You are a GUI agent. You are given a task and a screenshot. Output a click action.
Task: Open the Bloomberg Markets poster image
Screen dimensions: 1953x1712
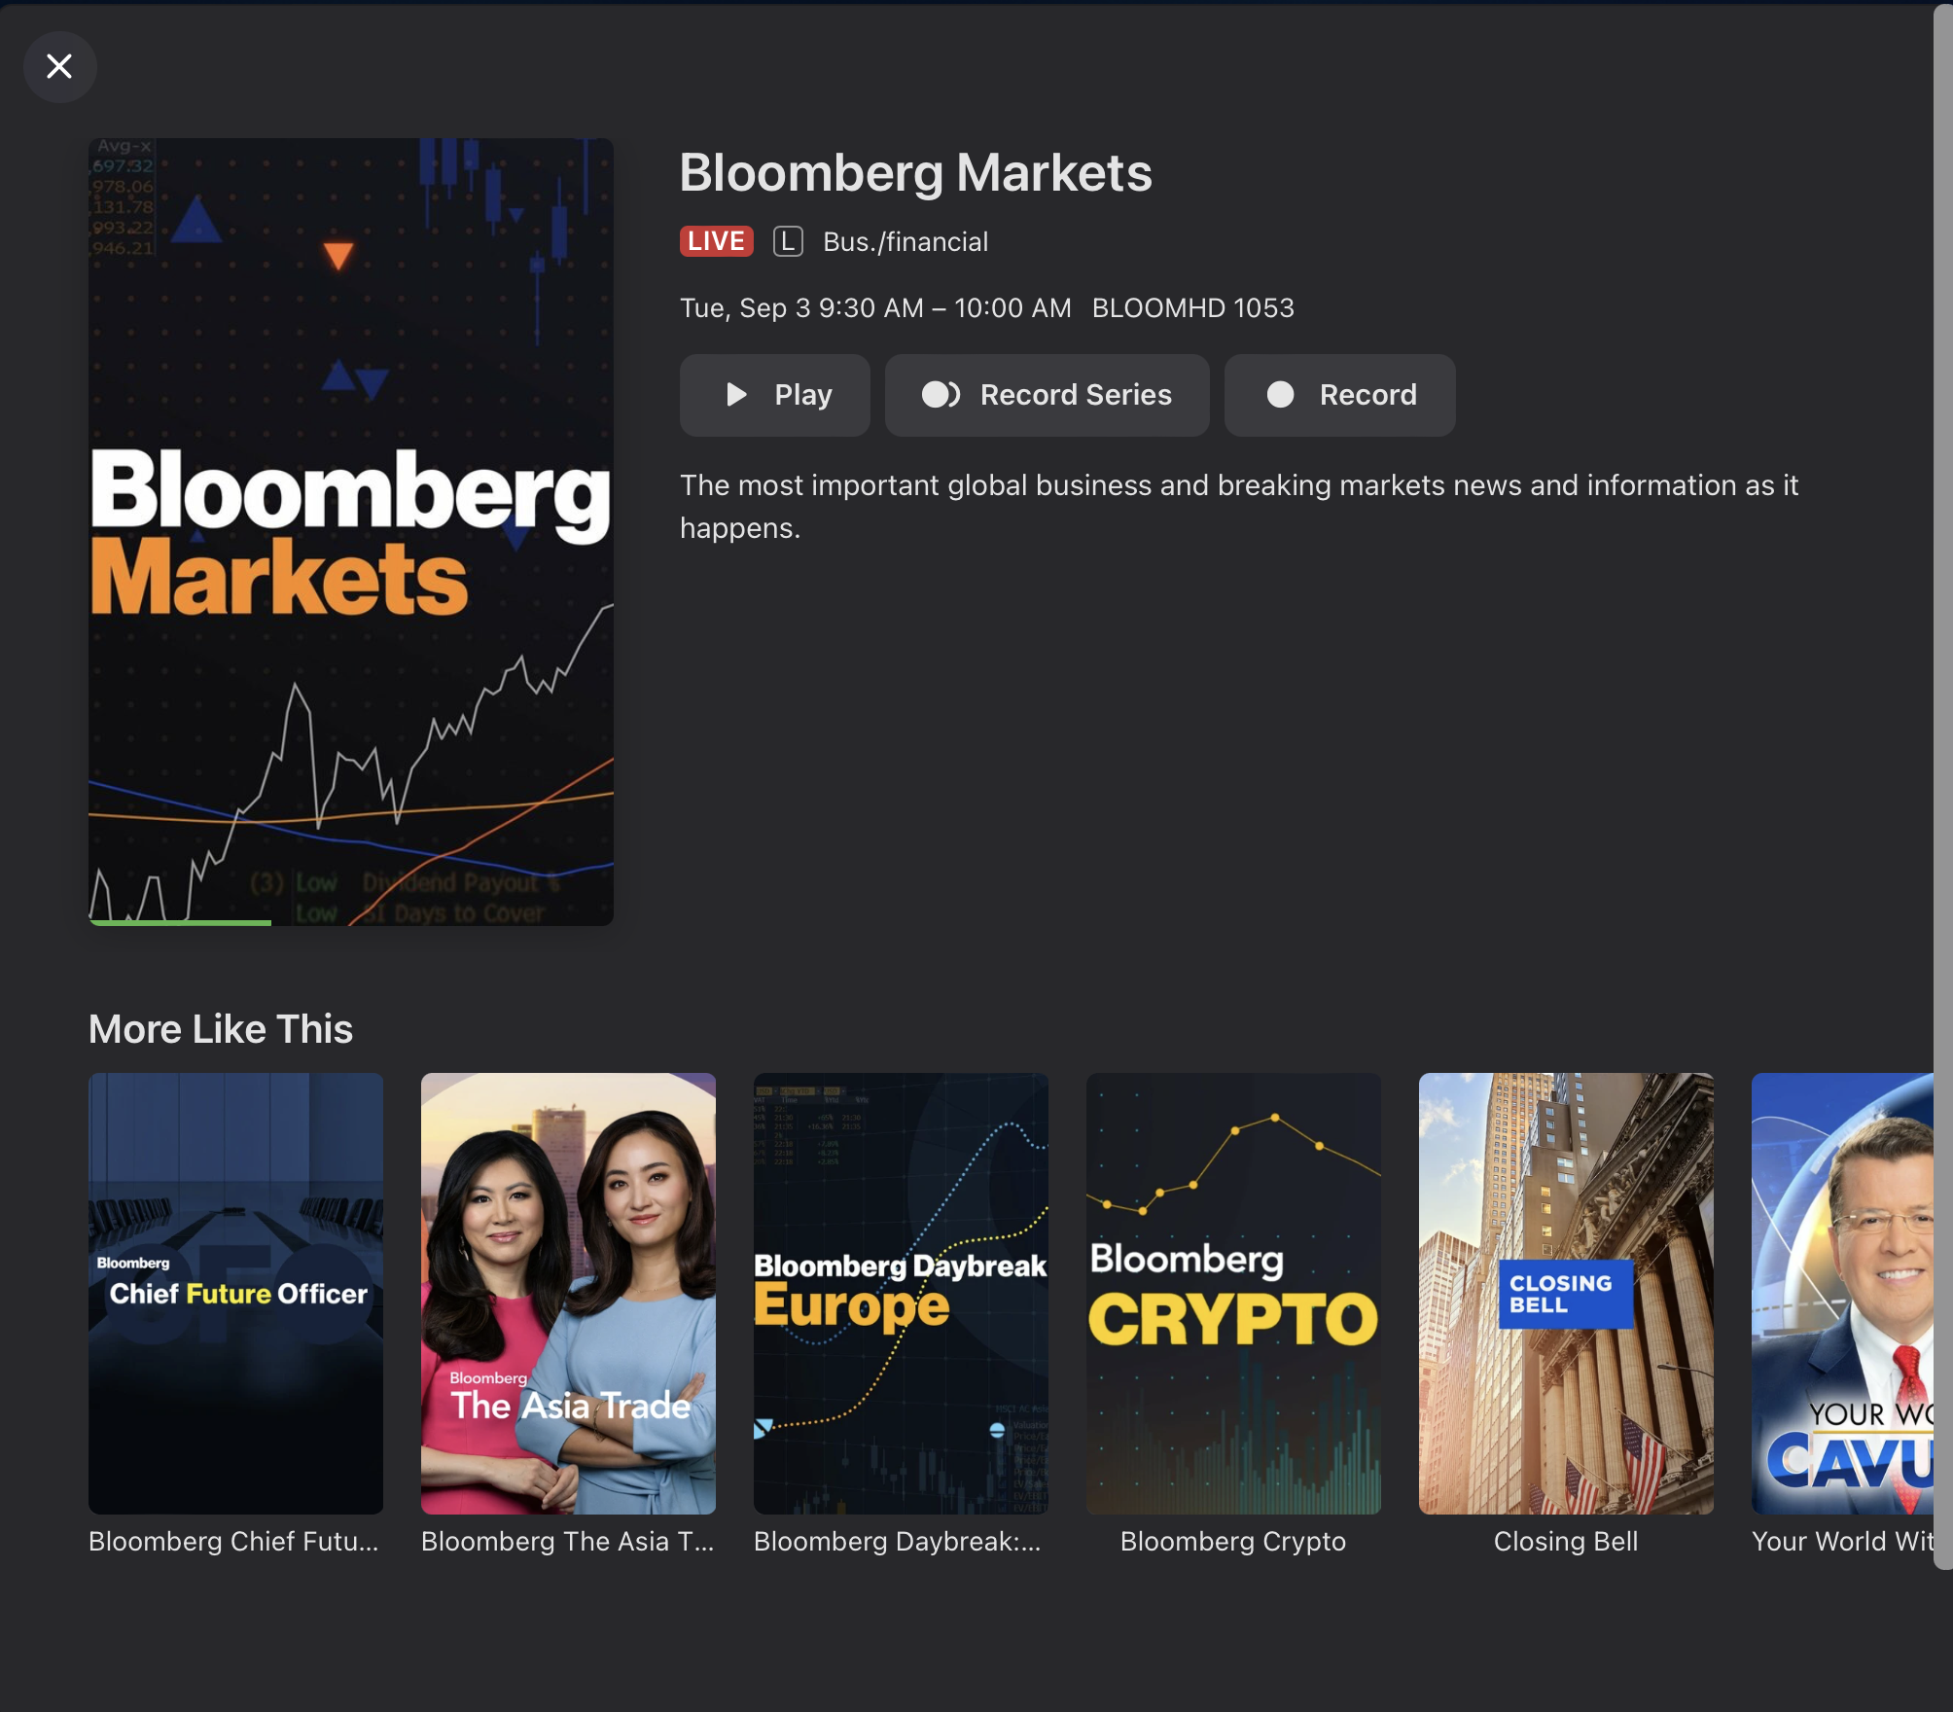[x=351, y=531]
